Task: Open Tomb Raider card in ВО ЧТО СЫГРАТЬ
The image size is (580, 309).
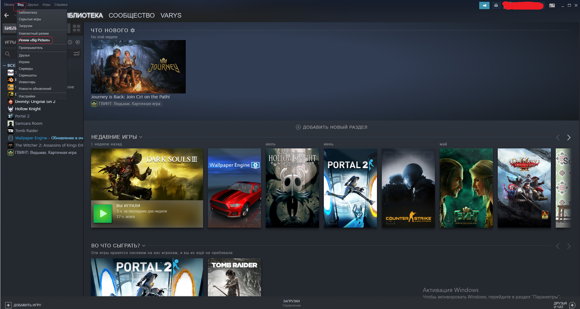Action: 234,277
